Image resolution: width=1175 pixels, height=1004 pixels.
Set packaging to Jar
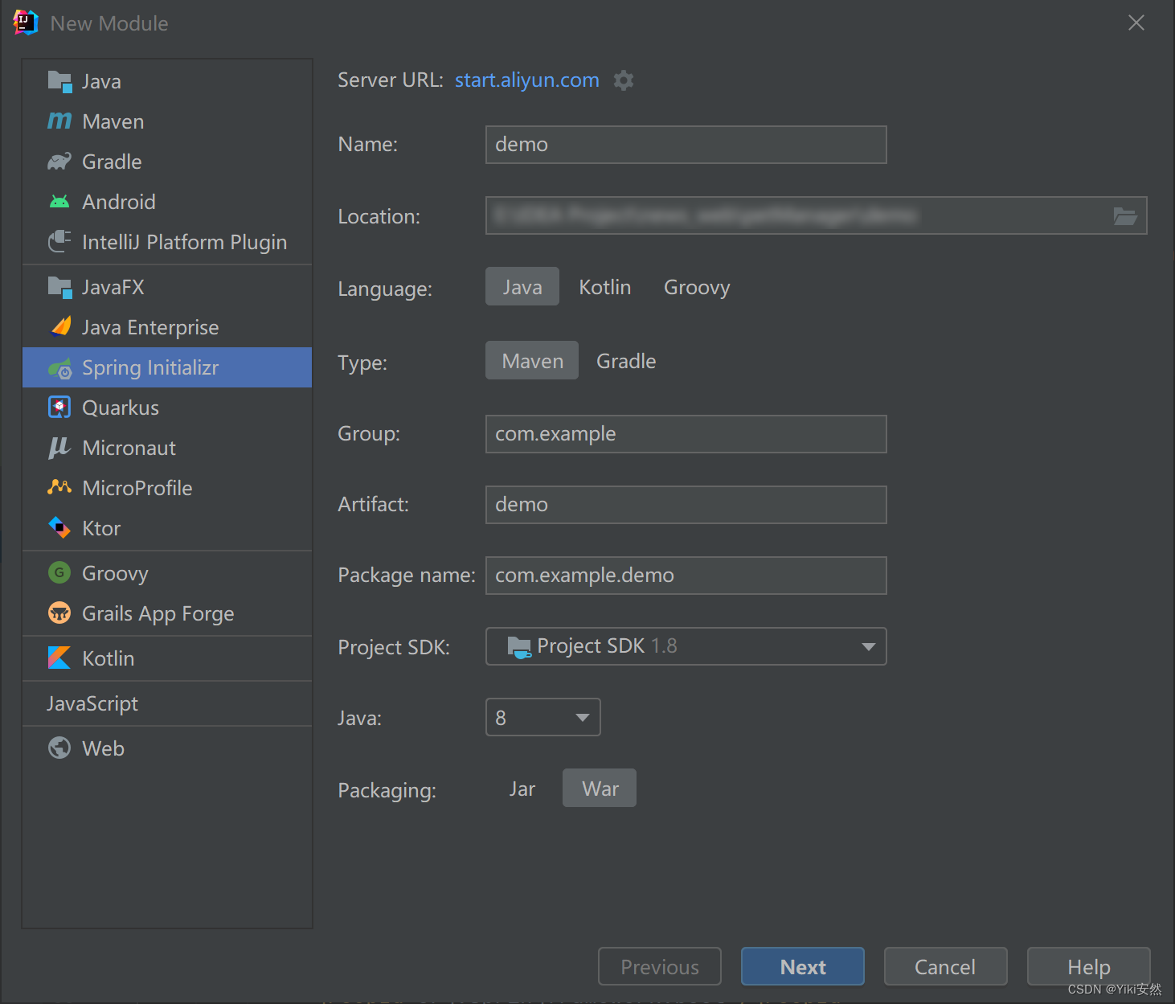pyautogui.click(x=522, y=789)
